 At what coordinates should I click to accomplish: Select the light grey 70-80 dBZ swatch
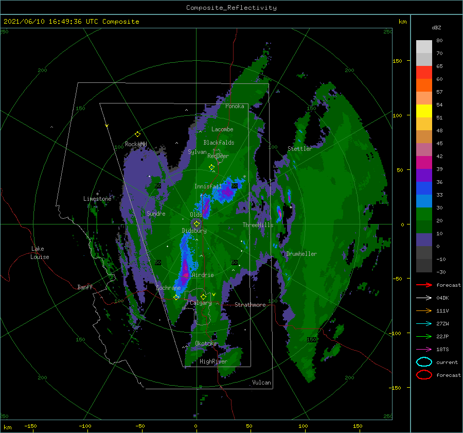[x=424, y=47]
